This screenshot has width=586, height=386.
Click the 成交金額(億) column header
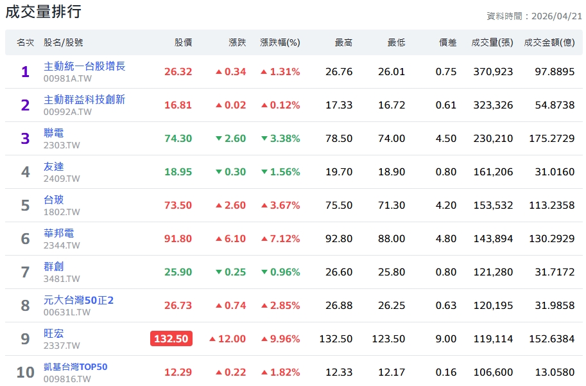pos(549,42)
